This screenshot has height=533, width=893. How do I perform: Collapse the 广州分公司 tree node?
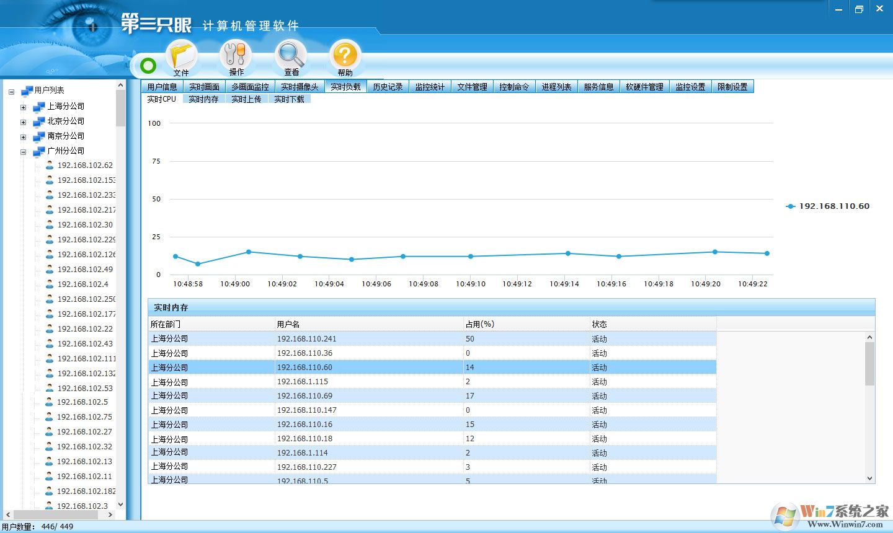click(x=22, y=151)
